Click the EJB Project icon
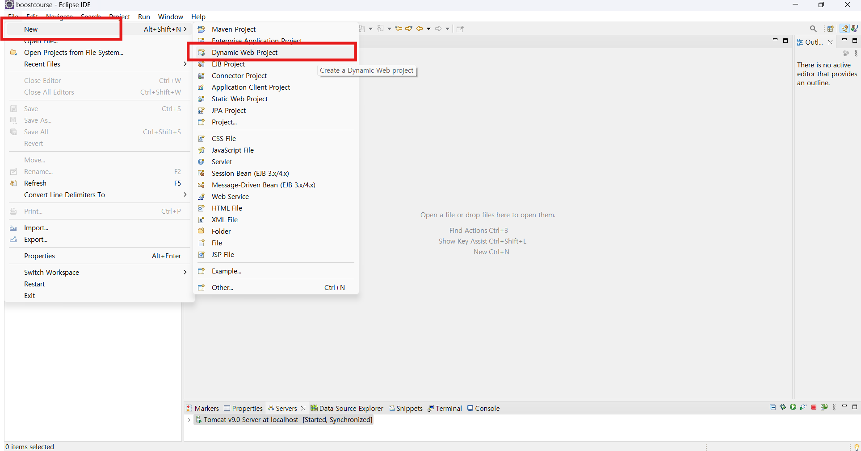The image size is (861, 451). [202, 64]
